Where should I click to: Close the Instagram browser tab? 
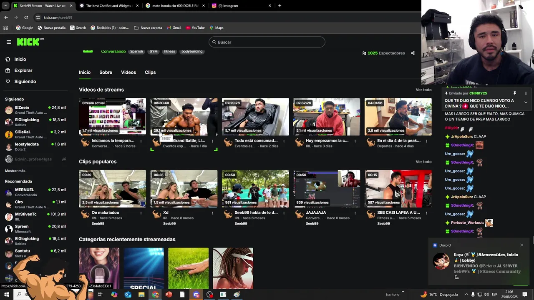coord(270,5)
